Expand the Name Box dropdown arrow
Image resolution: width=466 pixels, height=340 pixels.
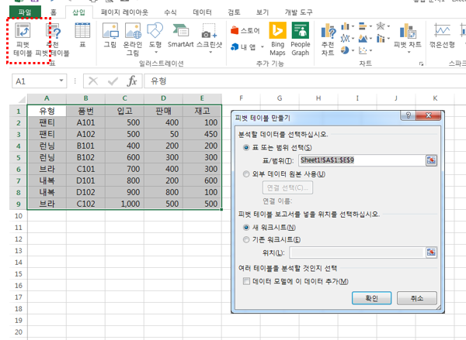pos(61,81)
